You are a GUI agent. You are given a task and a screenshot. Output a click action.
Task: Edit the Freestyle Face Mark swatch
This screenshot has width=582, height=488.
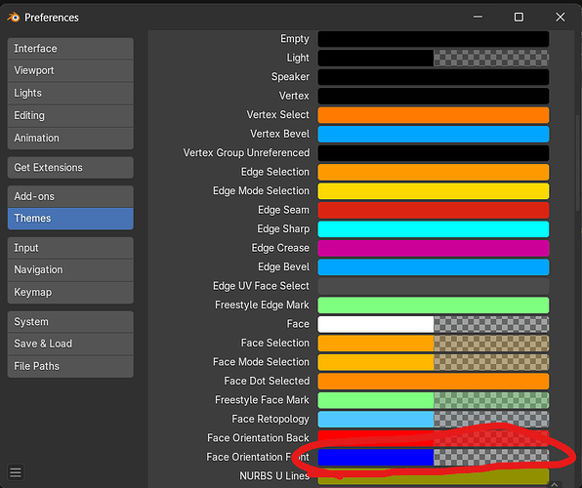[434, 400]
